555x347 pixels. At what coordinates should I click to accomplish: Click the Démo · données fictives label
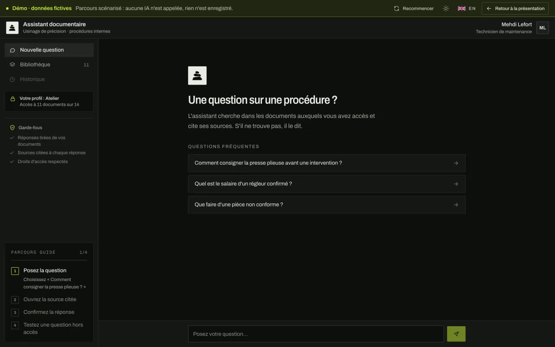click(x=42, y=8)
